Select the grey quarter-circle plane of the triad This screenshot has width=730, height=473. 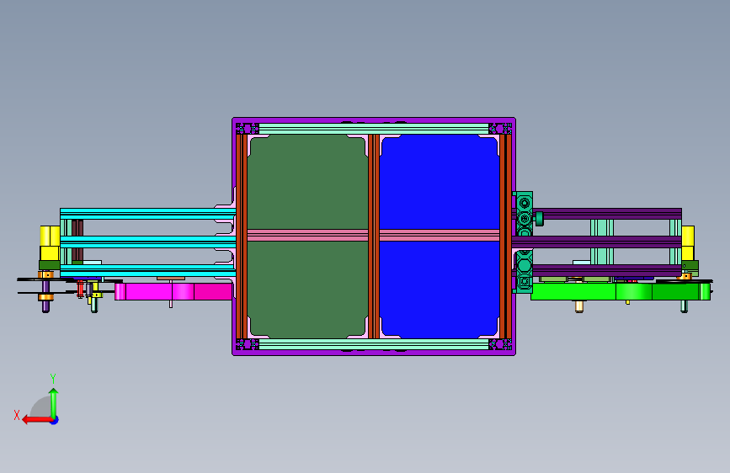42,407
